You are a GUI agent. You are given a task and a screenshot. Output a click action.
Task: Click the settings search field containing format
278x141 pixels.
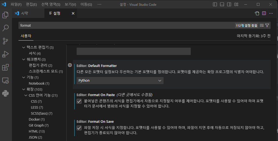[127, 25]
